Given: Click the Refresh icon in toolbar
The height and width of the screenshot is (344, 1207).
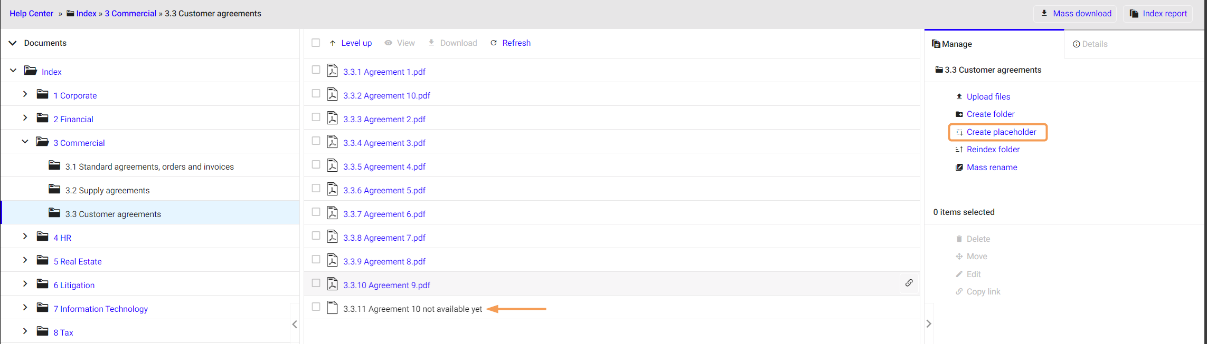Looking at the screenshot, I should (494, 43).
